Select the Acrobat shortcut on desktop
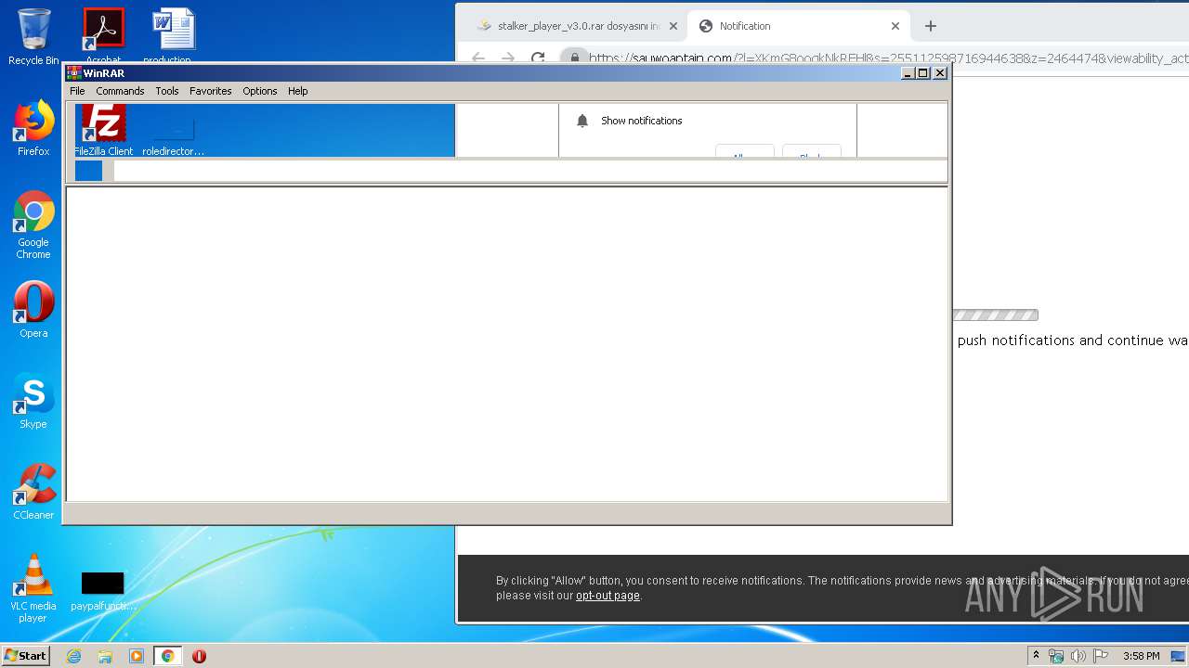Screen dimensions: 1189x668 (x=103, y=35)
